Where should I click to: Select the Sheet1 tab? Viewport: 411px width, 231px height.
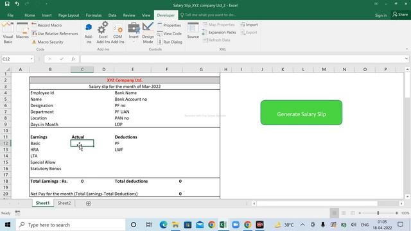coord(43,203)
